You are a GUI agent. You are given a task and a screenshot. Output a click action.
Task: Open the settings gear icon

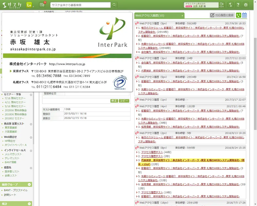pos(246,5)
